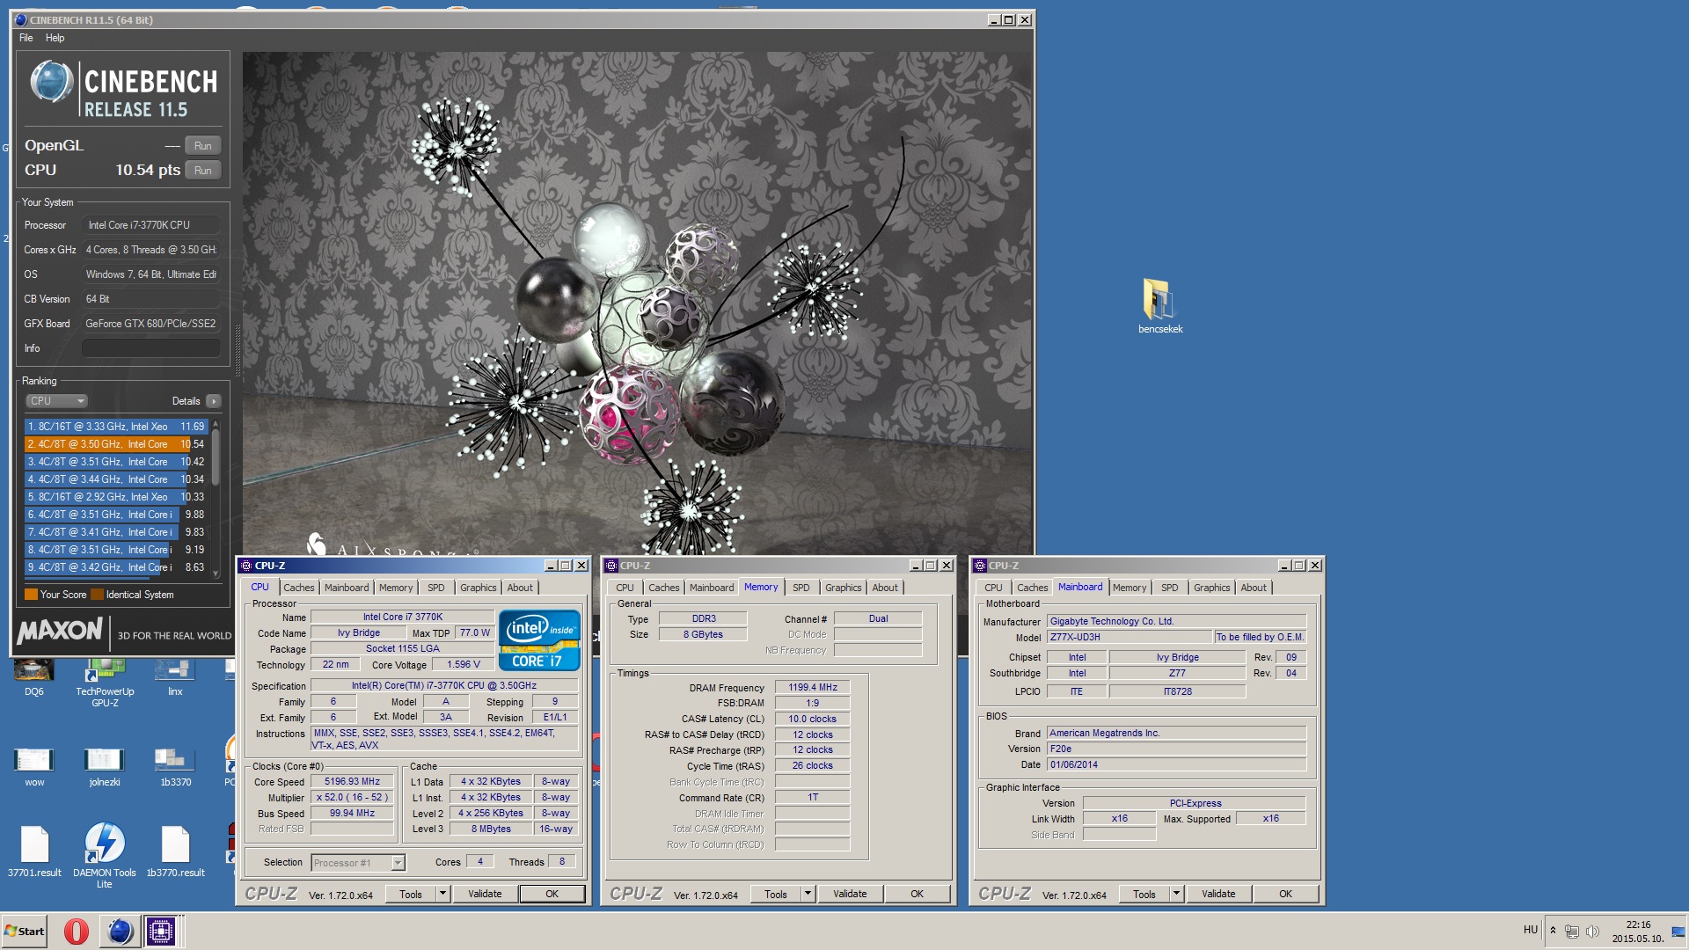
Task: Switch to the Graphics tab in the Mainboard CPU-Z window
Action: tap(1211, 588)
